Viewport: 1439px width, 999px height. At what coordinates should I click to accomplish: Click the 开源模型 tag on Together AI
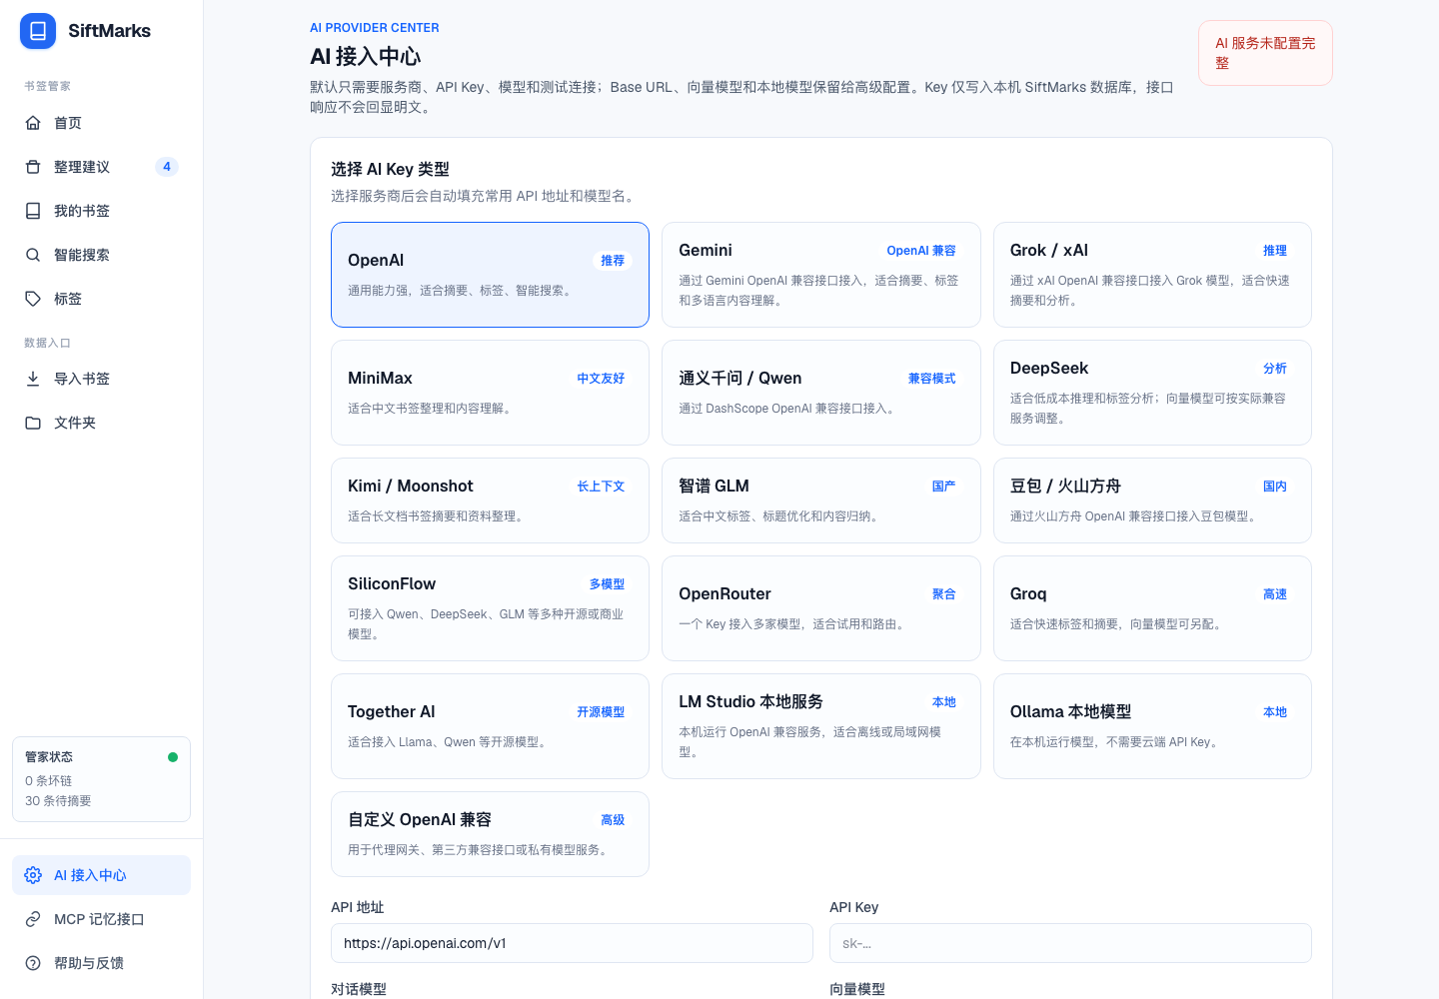click(601, 712)
